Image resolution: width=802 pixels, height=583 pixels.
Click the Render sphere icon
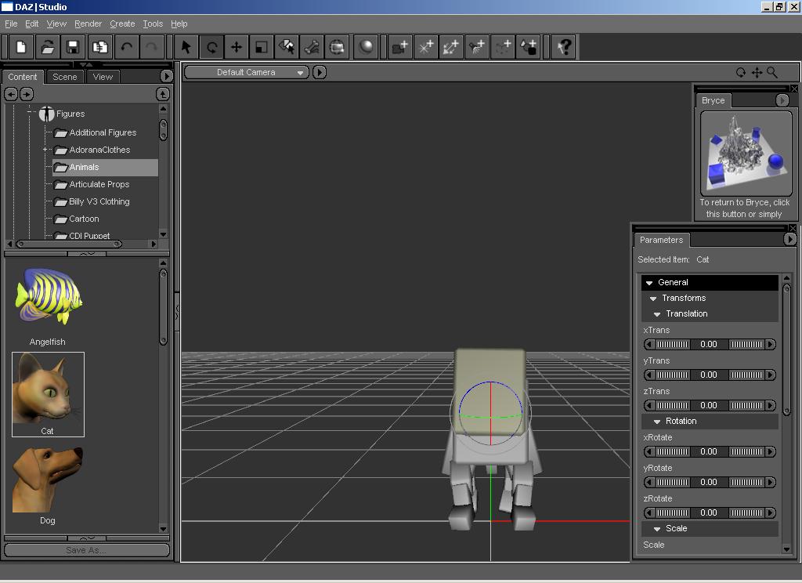(366, 47)
